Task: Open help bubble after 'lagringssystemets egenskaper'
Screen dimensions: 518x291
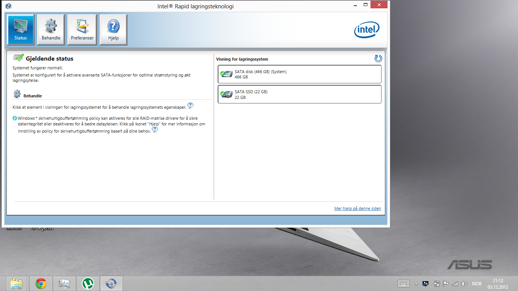Action: click(190, 105)
